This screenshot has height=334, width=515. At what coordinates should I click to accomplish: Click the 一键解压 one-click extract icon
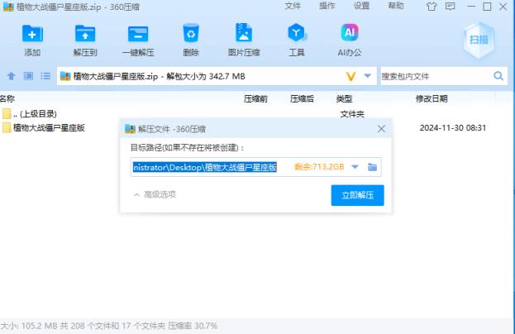138,34
